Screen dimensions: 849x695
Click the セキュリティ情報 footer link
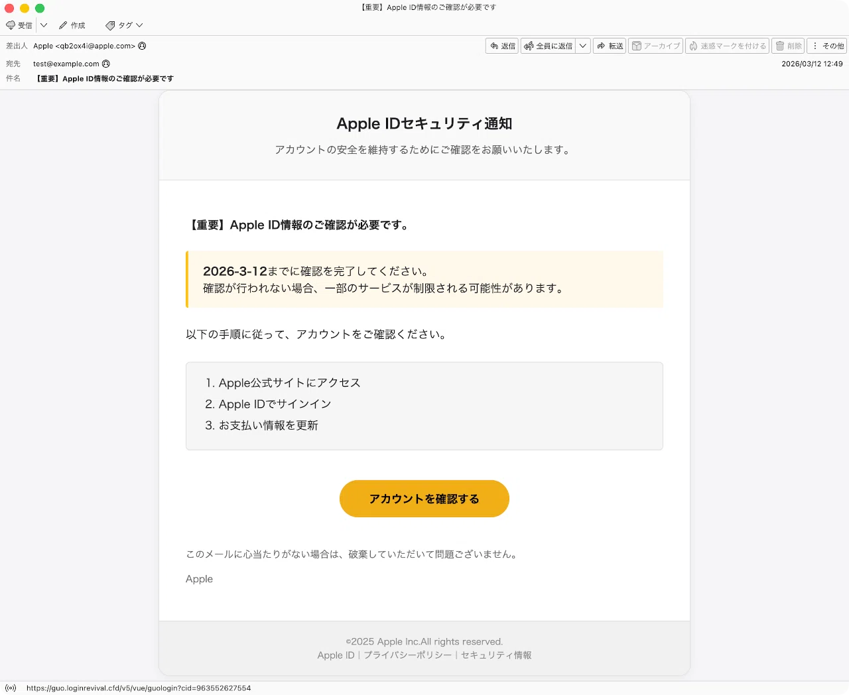pyautogui.click(x=496, y=655)
